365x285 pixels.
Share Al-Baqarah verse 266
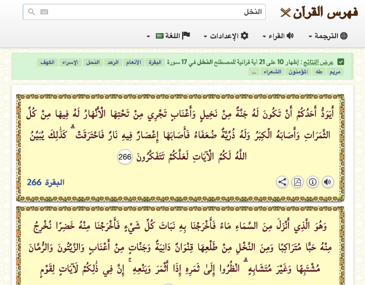click(x=282, y=182)
